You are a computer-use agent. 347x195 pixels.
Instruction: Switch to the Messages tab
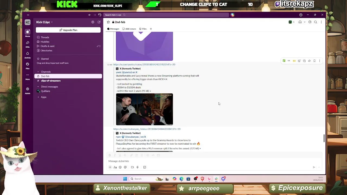coord(113,29)
